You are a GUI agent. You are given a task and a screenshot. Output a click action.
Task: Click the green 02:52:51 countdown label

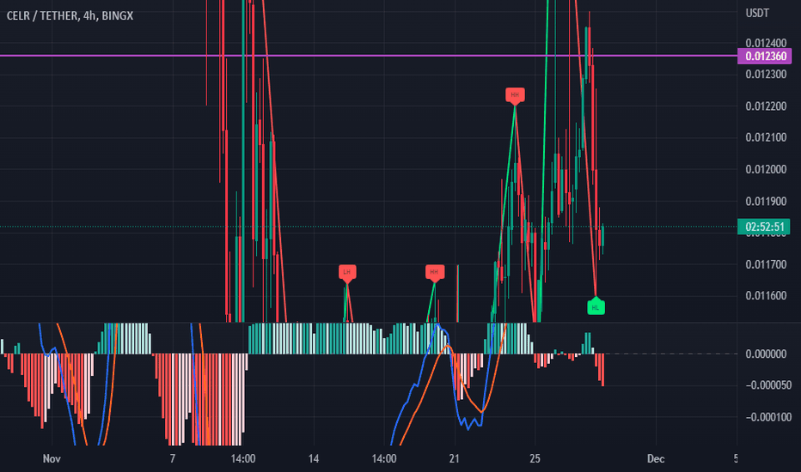pos(764,227)
